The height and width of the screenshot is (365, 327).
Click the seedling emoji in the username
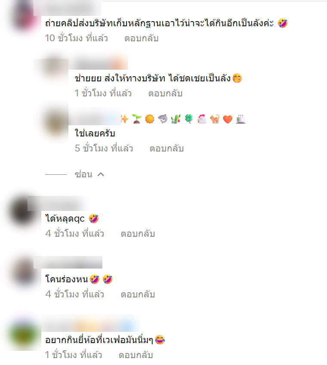tap(137, 119)
